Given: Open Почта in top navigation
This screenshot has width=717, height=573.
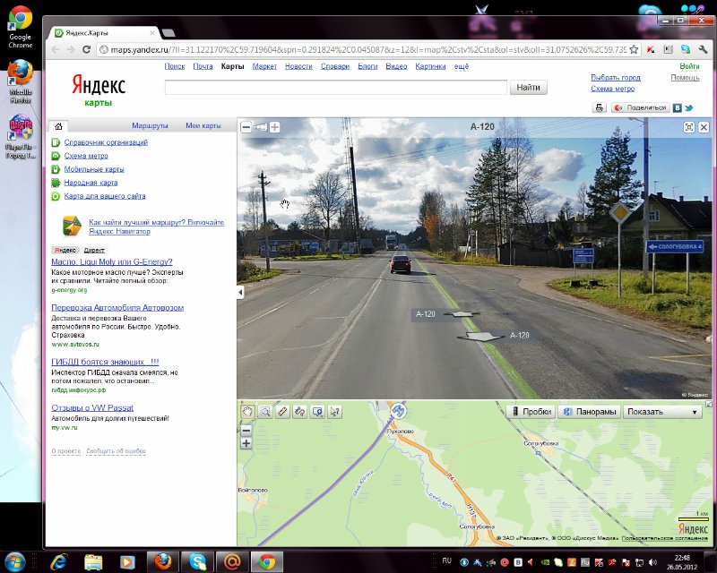Looking at the screenshot, I should pyautogui.click(x=203, y=66).
